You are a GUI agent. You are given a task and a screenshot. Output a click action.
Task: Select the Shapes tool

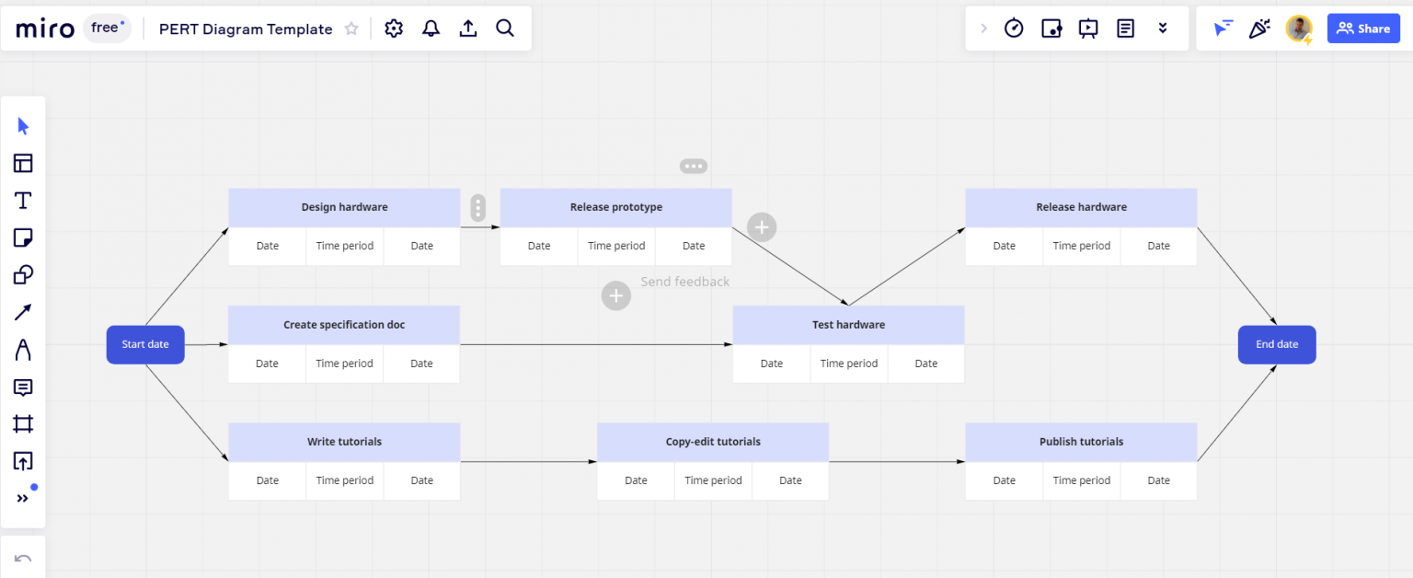click(22, 274)
